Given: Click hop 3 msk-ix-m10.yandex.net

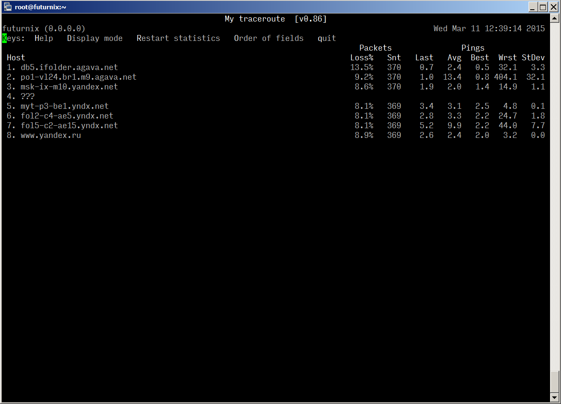Looking at the screenshot, I should 69,87.
